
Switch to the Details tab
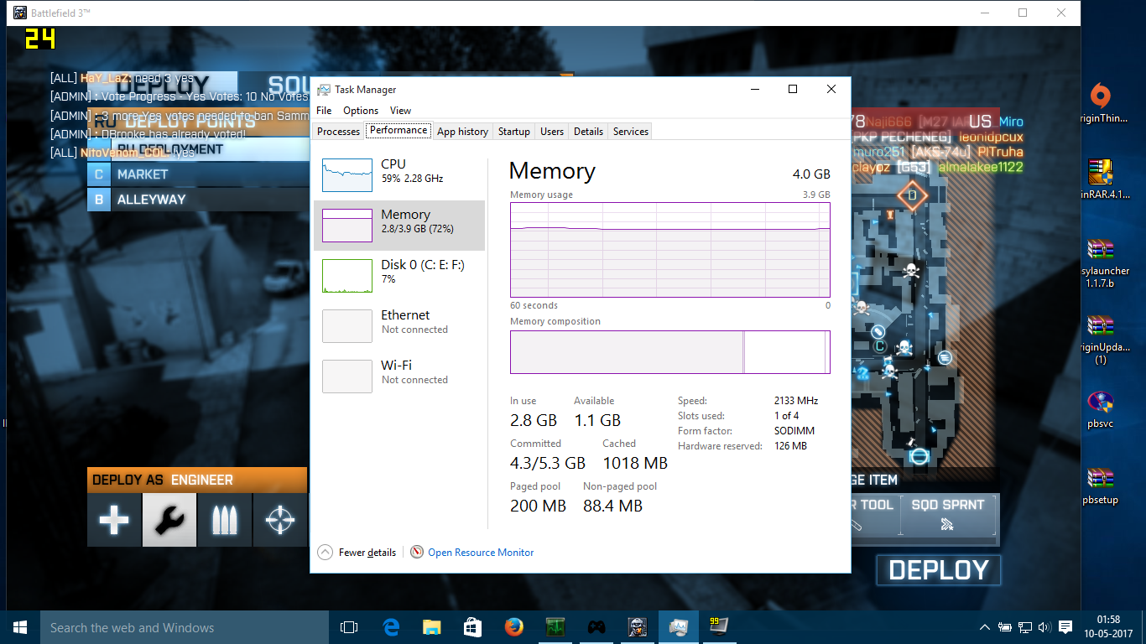[588, 132]
